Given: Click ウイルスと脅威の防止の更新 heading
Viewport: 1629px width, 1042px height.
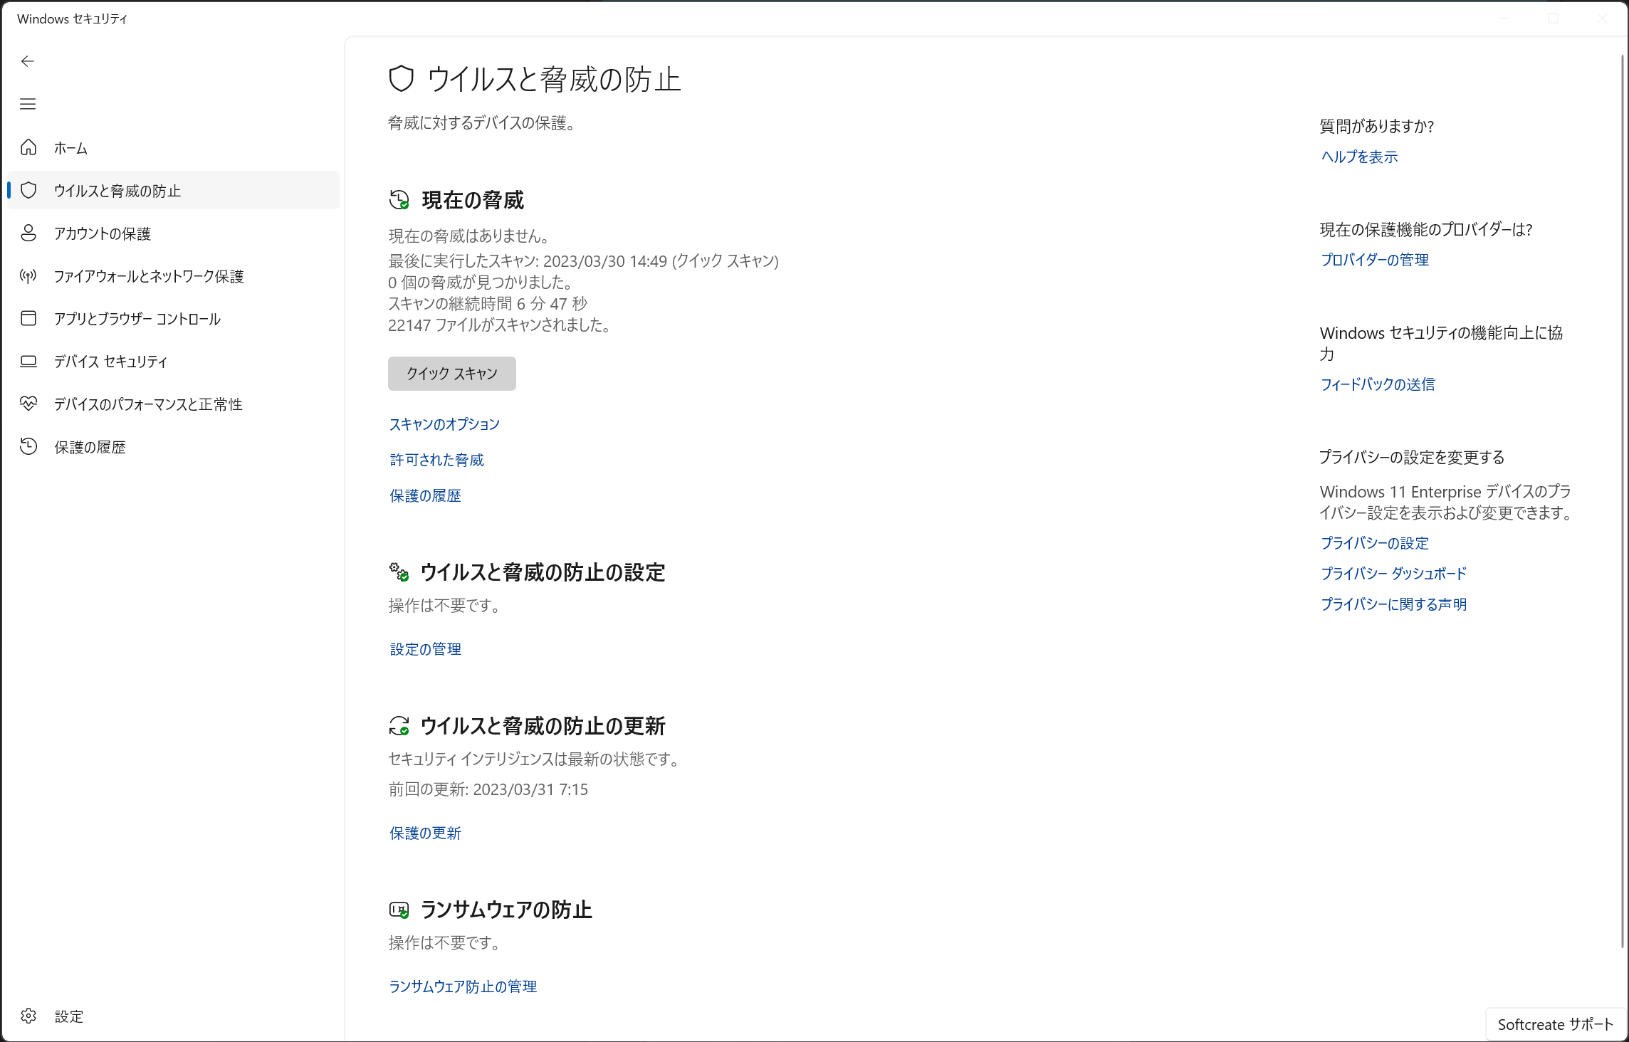Looking at the screenshot, I should click(x=543, y=726).
